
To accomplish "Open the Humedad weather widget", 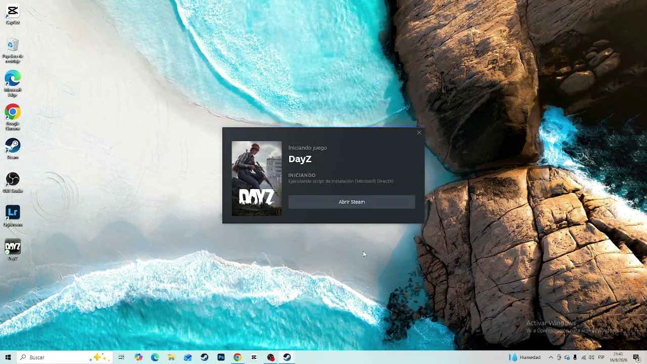I will tap(525, 357).
